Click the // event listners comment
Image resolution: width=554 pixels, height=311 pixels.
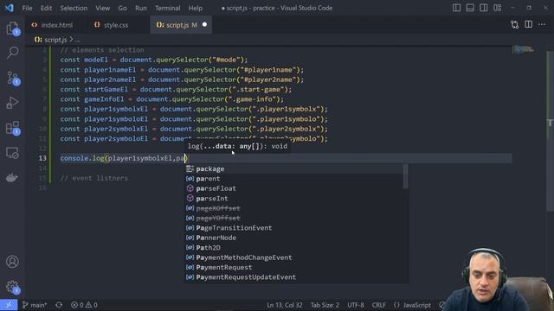(94, 178)
